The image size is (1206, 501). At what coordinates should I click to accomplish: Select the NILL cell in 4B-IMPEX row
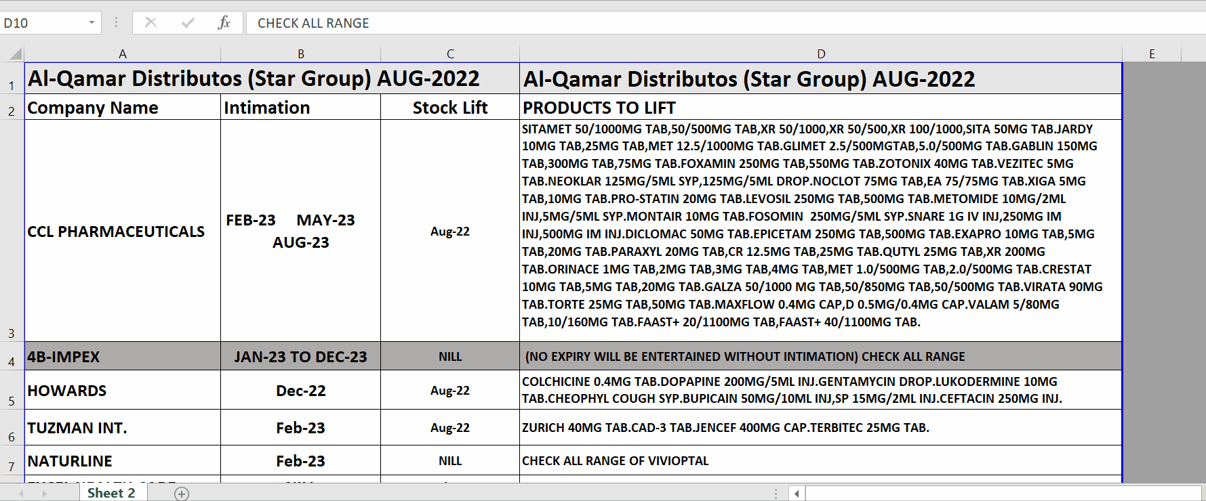click(x=450, y=356)
